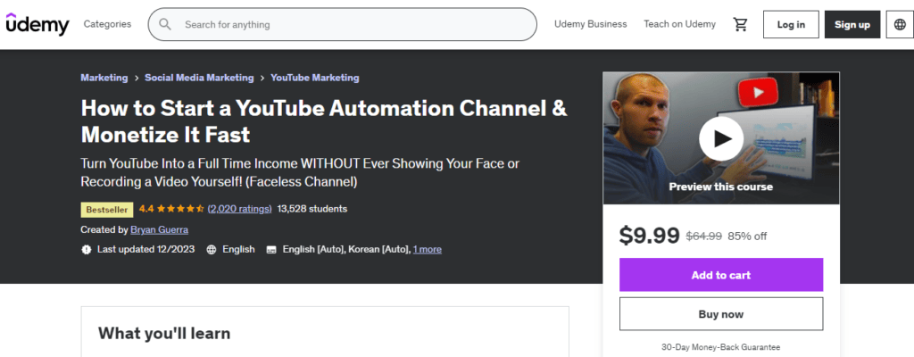
Task: Click the English [Auto], Korean [Auto] subtitles text
Action: click(346, 249)
